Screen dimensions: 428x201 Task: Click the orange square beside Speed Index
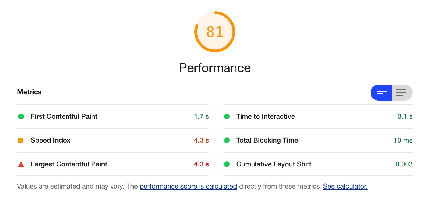[21, 140]
